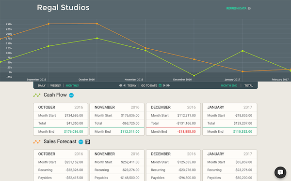Toggle the TOTAL display mode
Viewport: 291px width, 181px height.
point(248,85)
